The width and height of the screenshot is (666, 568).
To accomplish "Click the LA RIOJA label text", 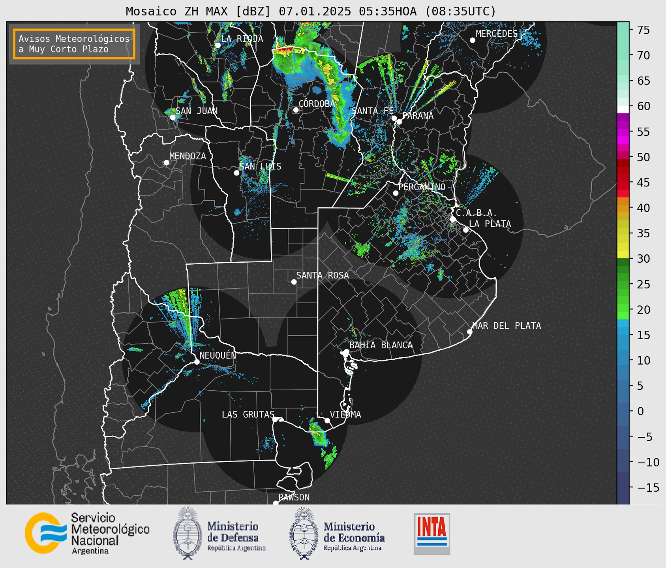I will 242,39.
